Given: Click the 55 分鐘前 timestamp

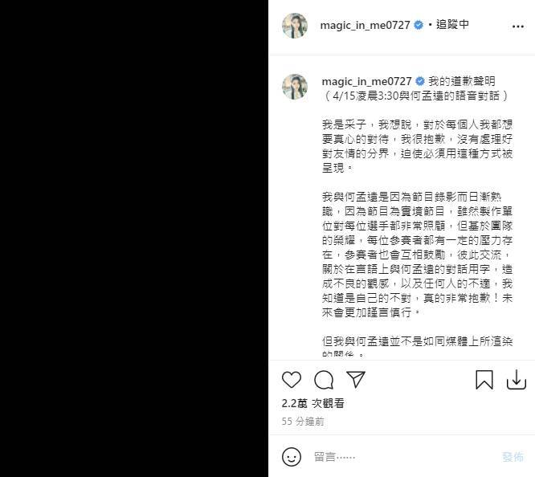Looking at the screenshot, I should tap(303, 422).
